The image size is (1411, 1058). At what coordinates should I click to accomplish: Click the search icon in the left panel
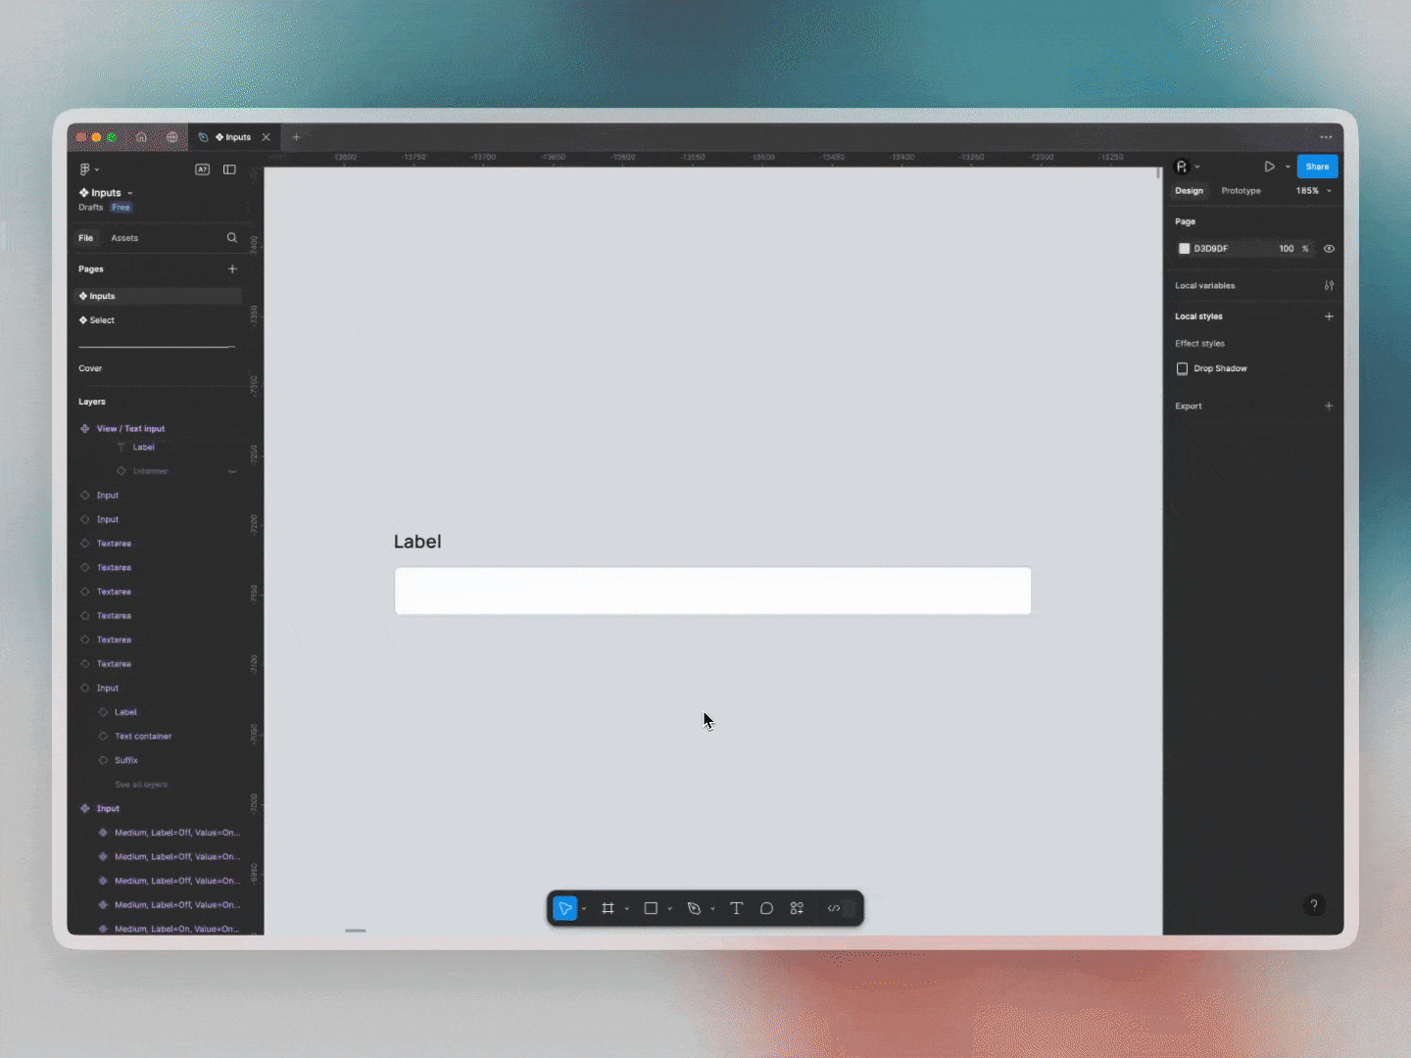point(231,238)
